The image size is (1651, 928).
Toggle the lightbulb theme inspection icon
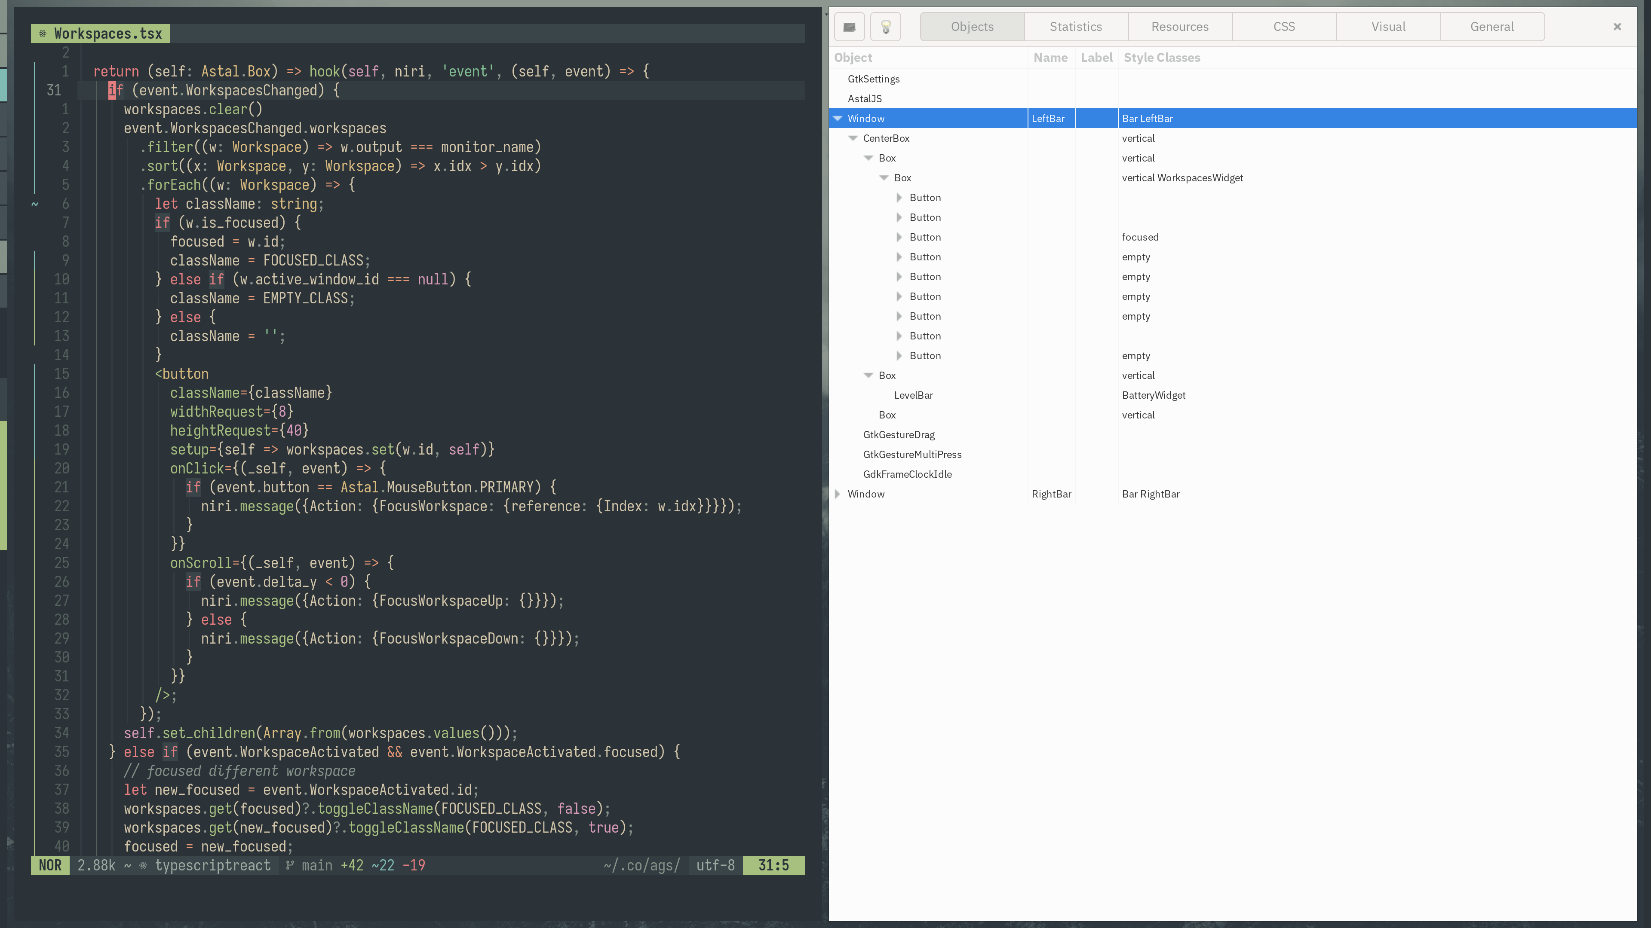[886, 26]
